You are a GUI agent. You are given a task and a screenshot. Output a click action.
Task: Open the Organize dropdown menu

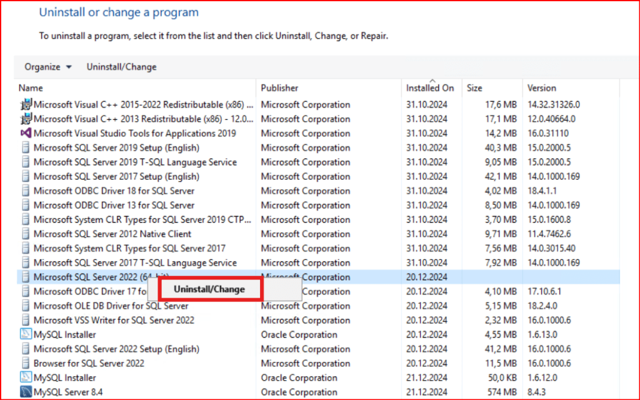[x=48, y=67]
